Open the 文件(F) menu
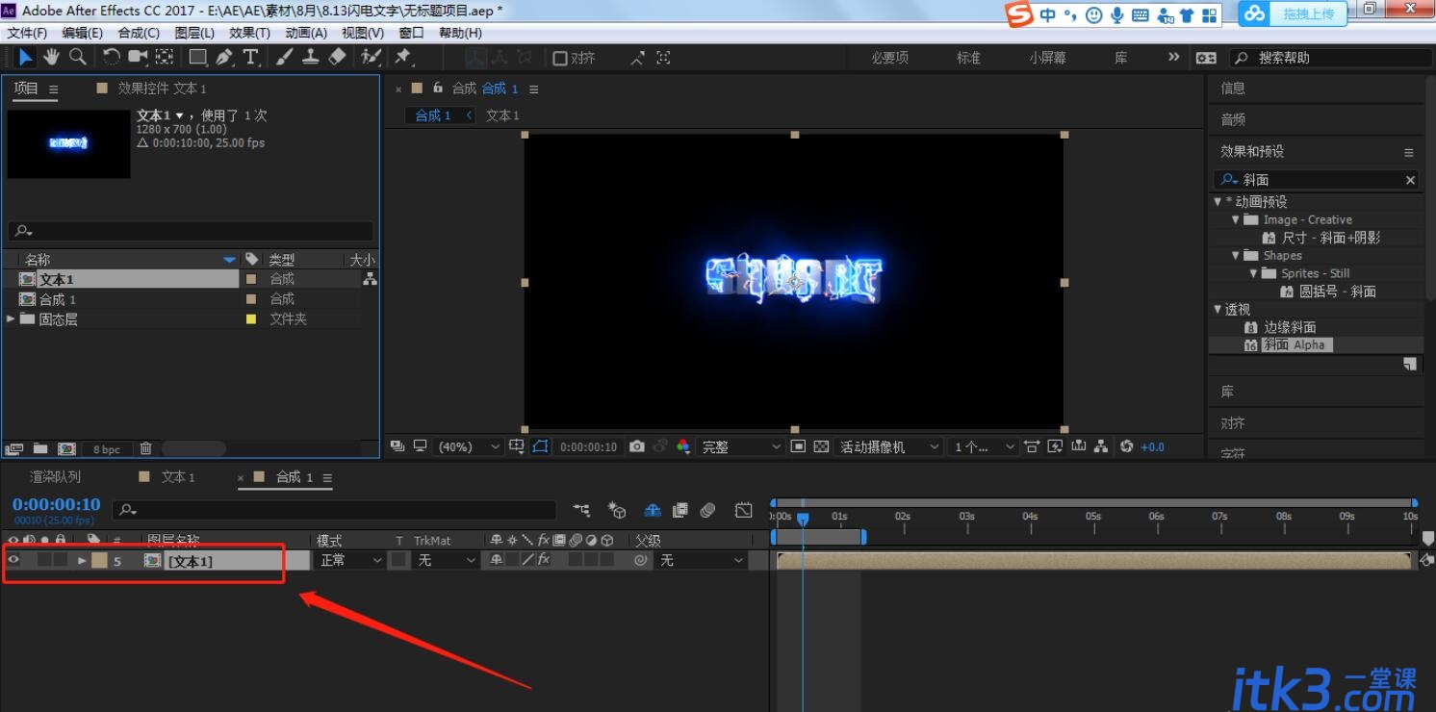Viewport: 1436px width, 712px height. pos(27,33)
